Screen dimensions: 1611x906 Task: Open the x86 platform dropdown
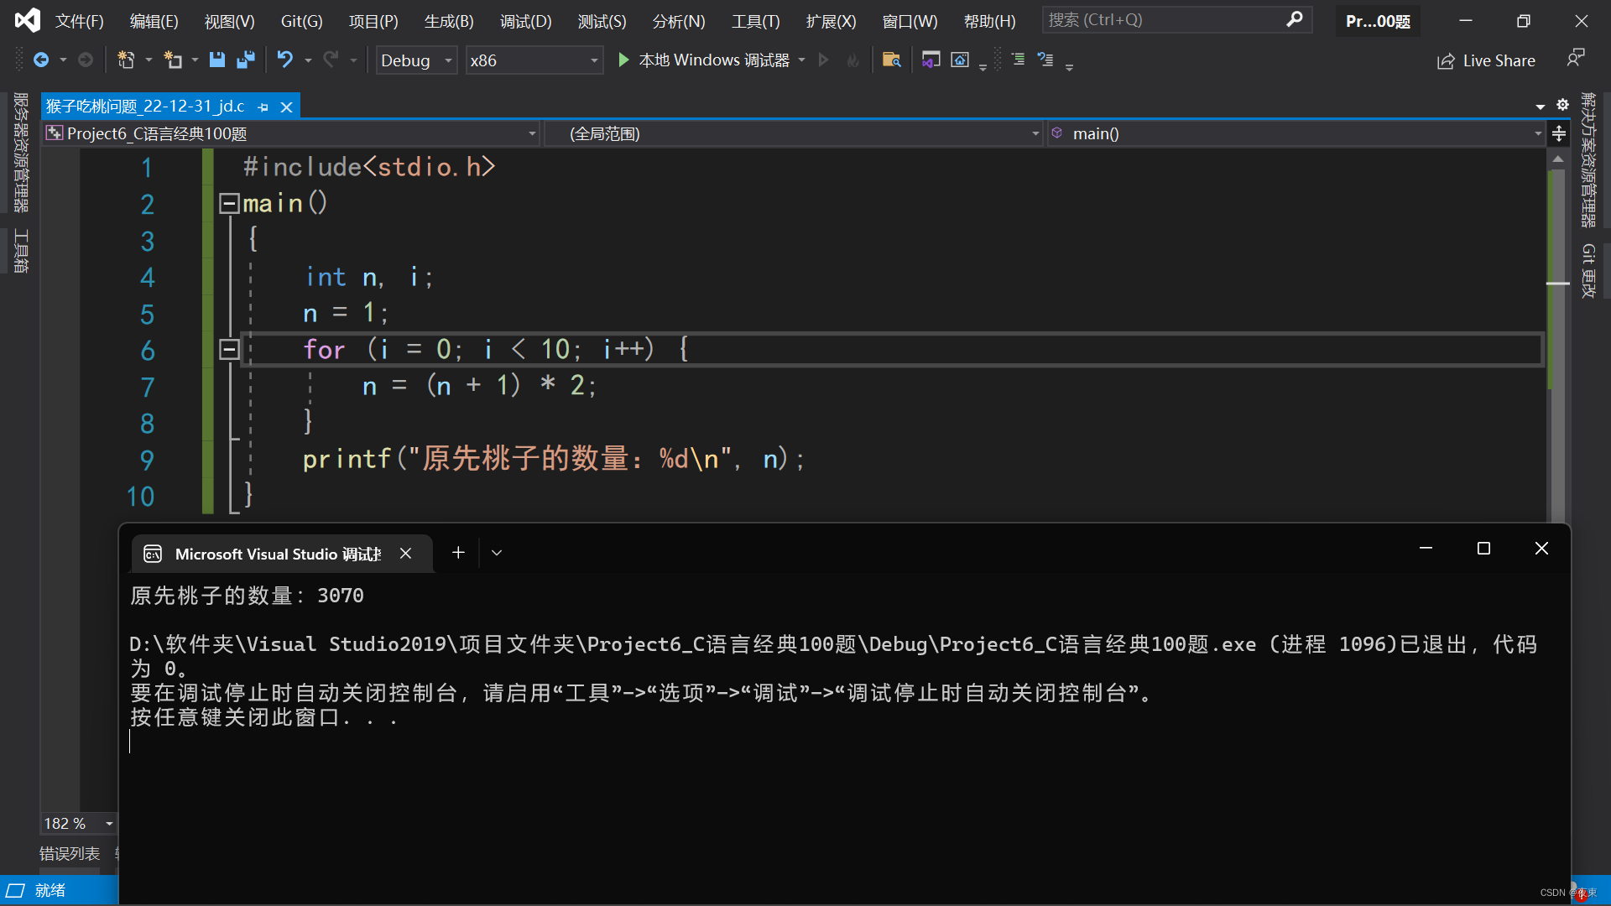(594, 60)
